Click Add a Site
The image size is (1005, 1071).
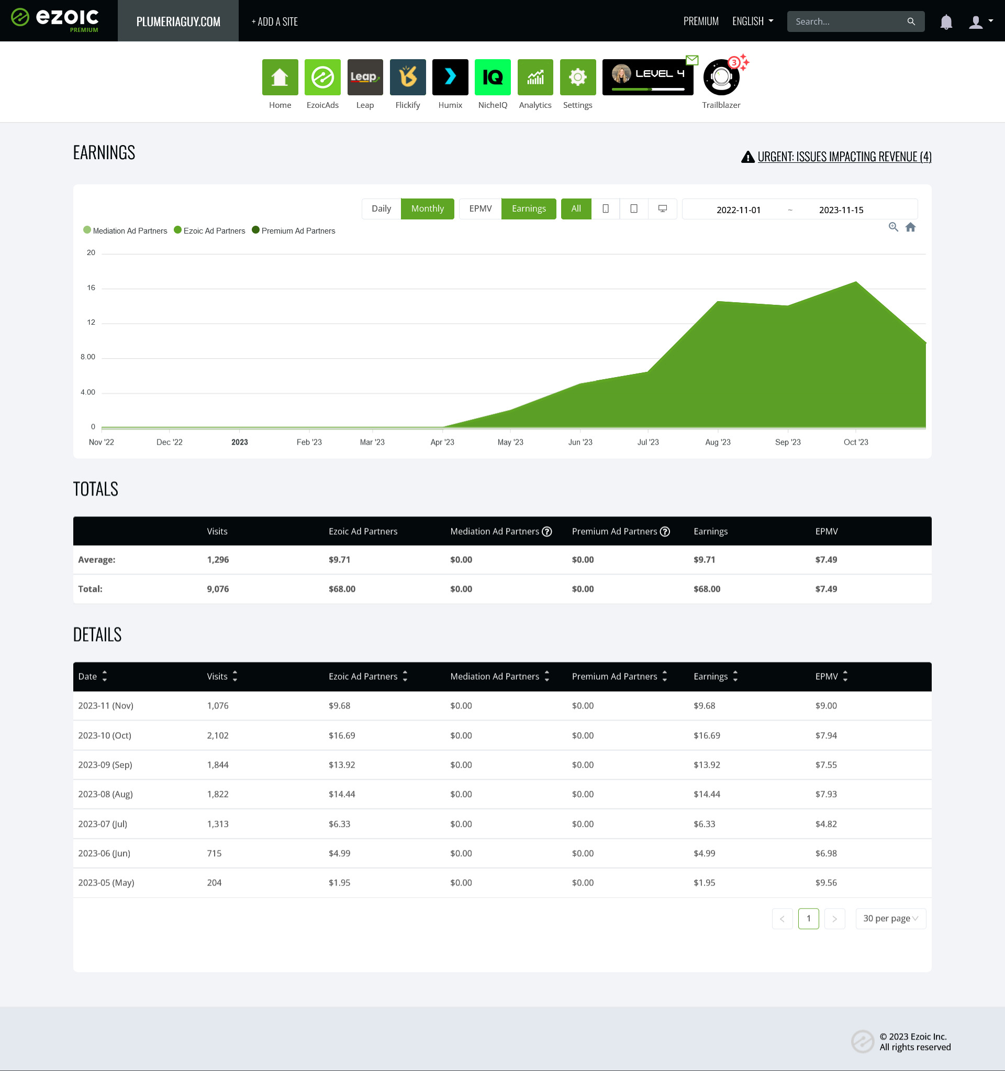275,21
